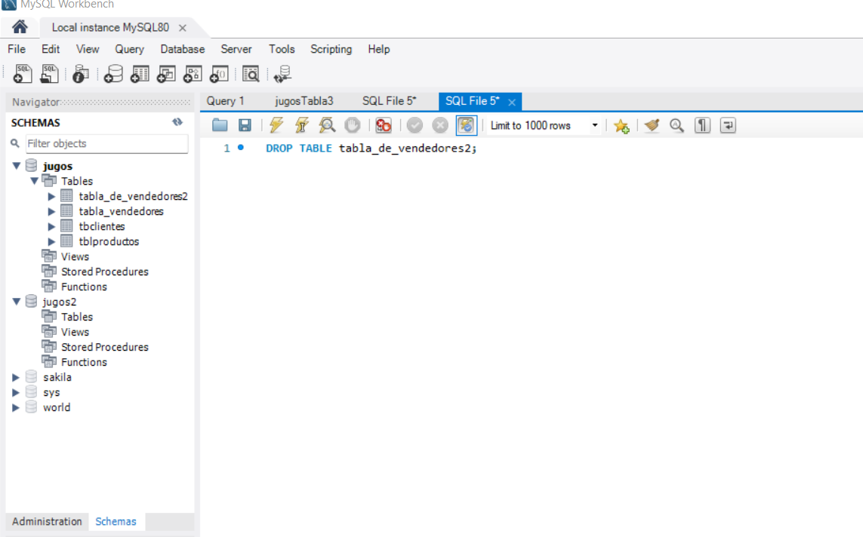Toggle word wrapping in the editor
Viewport: 863px width, 537px height.
click(728, 125)
